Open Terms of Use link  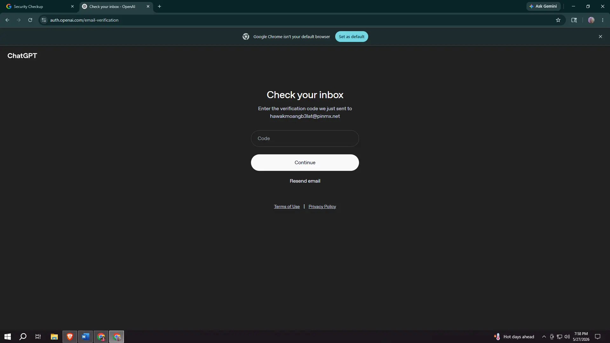(x=287, y=206)
